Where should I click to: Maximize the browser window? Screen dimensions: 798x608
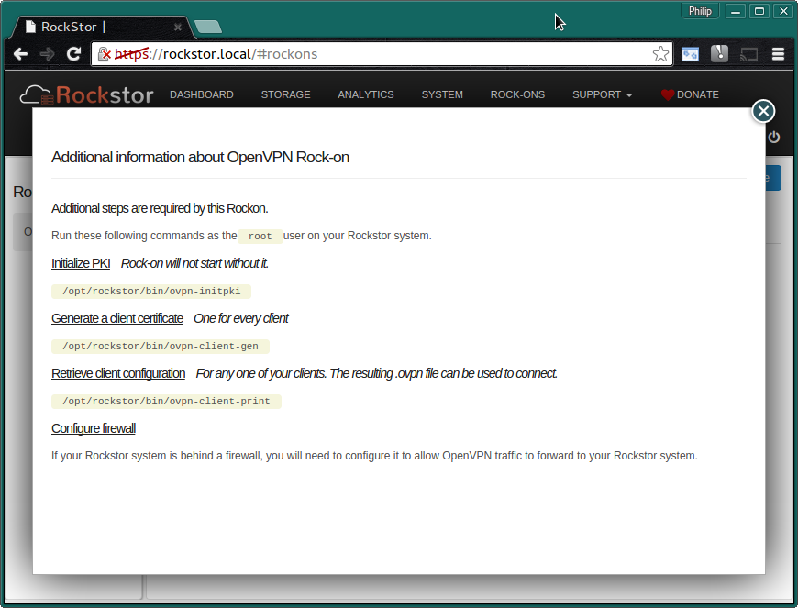click(x=759, y=11)
